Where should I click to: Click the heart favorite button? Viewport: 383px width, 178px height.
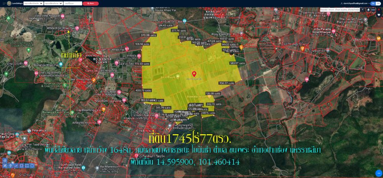click(x=379, y=15)
